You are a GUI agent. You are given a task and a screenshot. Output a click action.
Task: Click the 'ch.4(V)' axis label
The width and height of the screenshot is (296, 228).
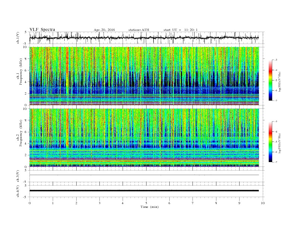tap(18, 191)
